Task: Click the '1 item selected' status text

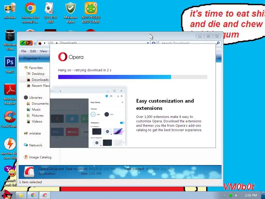Action: pos(31,182)
